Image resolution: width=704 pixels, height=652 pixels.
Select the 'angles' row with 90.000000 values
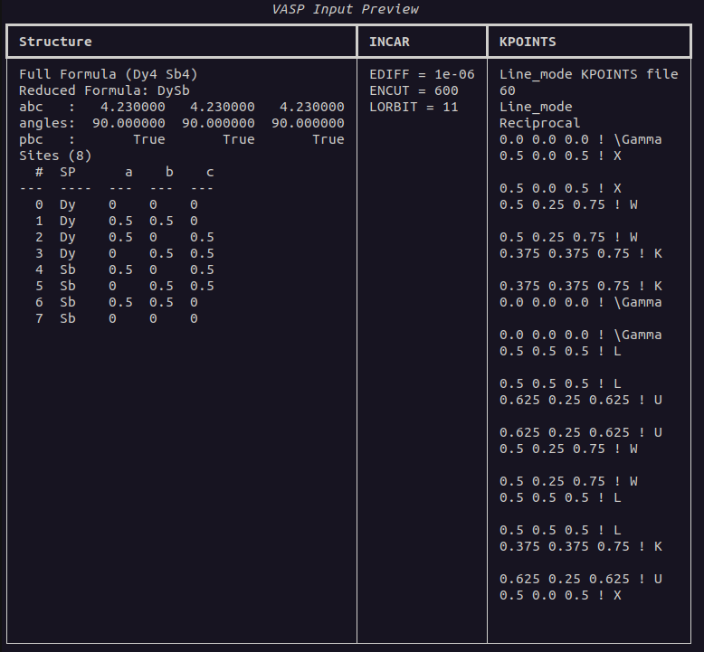pos(182,123)
